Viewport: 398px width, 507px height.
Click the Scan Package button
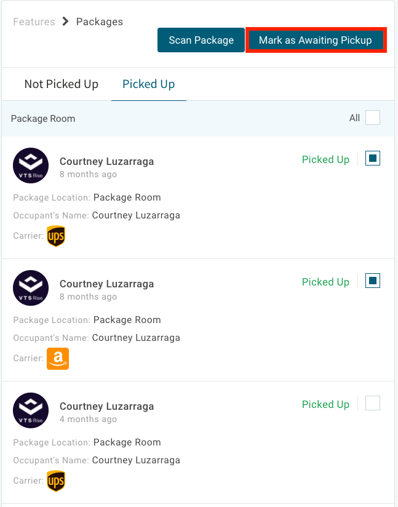point(201,40)
